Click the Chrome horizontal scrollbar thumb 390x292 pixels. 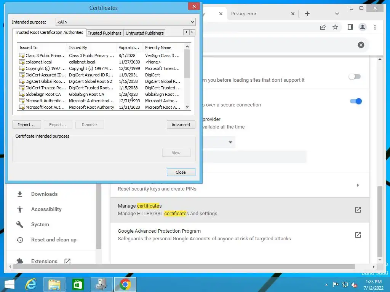click(x=184, y=267)
